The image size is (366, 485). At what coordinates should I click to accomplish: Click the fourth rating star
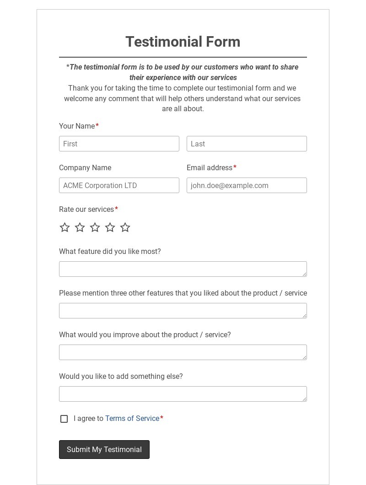point(110,227)
